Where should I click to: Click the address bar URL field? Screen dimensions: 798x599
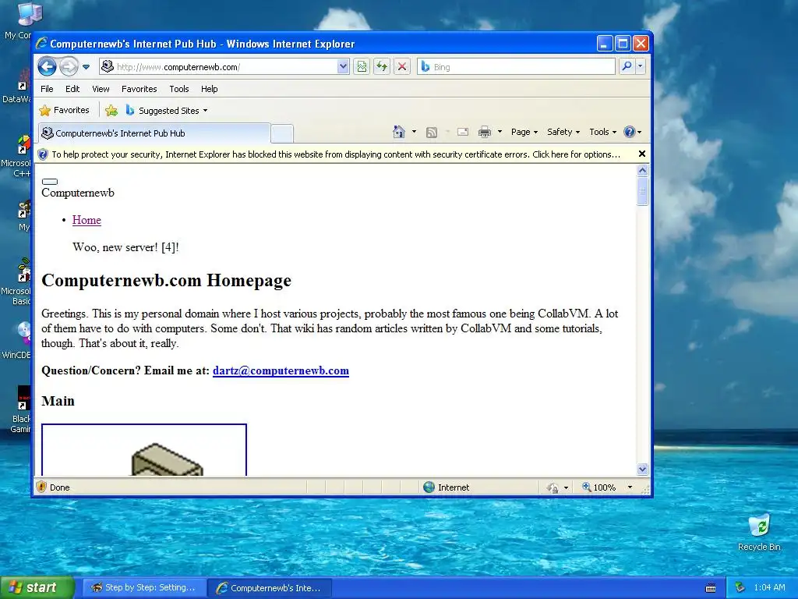pyautogui.click(x=218, y=67)
